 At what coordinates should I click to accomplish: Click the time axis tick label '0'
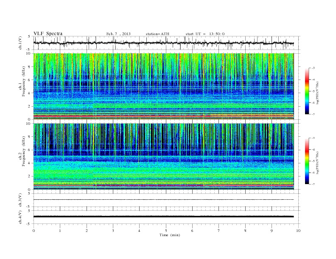34,231
